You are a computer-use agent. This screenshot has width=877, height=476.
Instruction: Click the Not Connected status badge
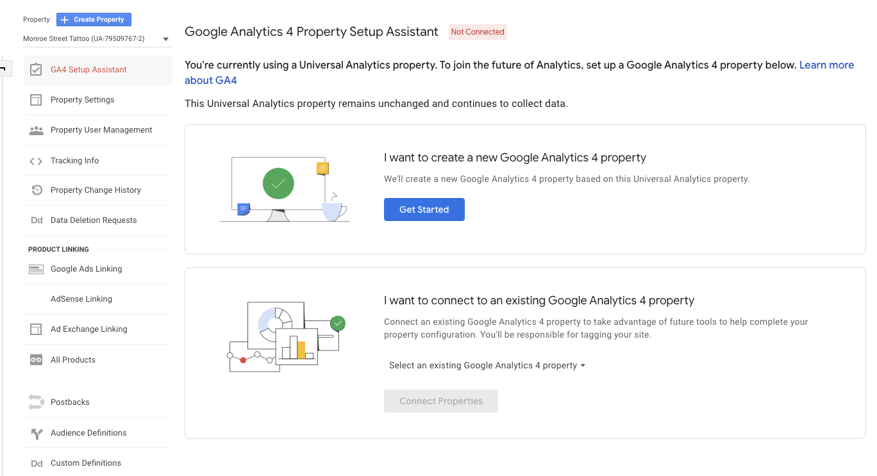click(478, 32)
